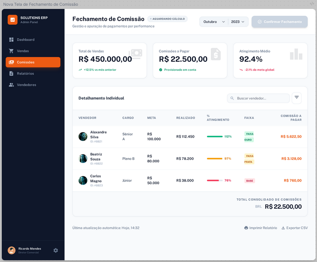
Task: Click Imprimir Relatório link
Action: [x=261, y=228]
